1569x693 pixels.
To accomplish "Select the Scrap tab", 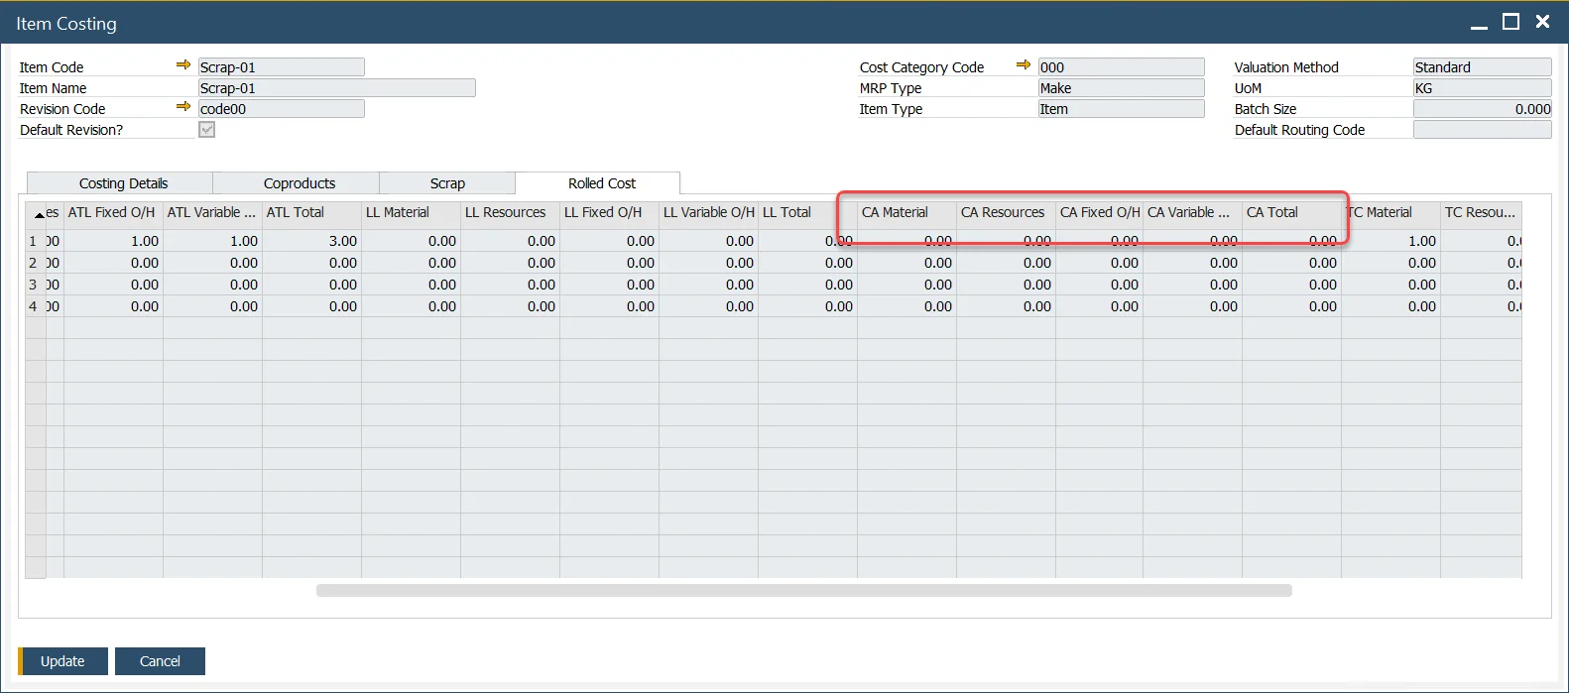I will (447, 183).
